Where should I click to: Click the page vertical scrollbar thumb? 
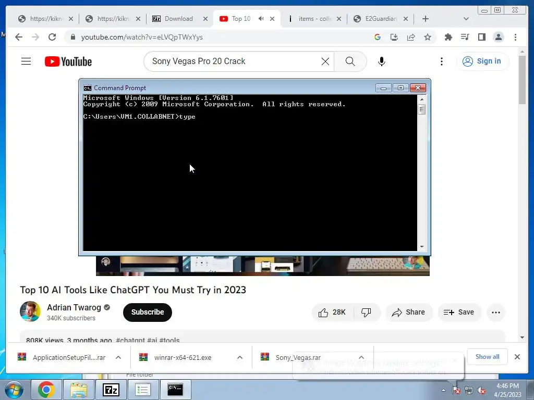(x=522, y=80)
